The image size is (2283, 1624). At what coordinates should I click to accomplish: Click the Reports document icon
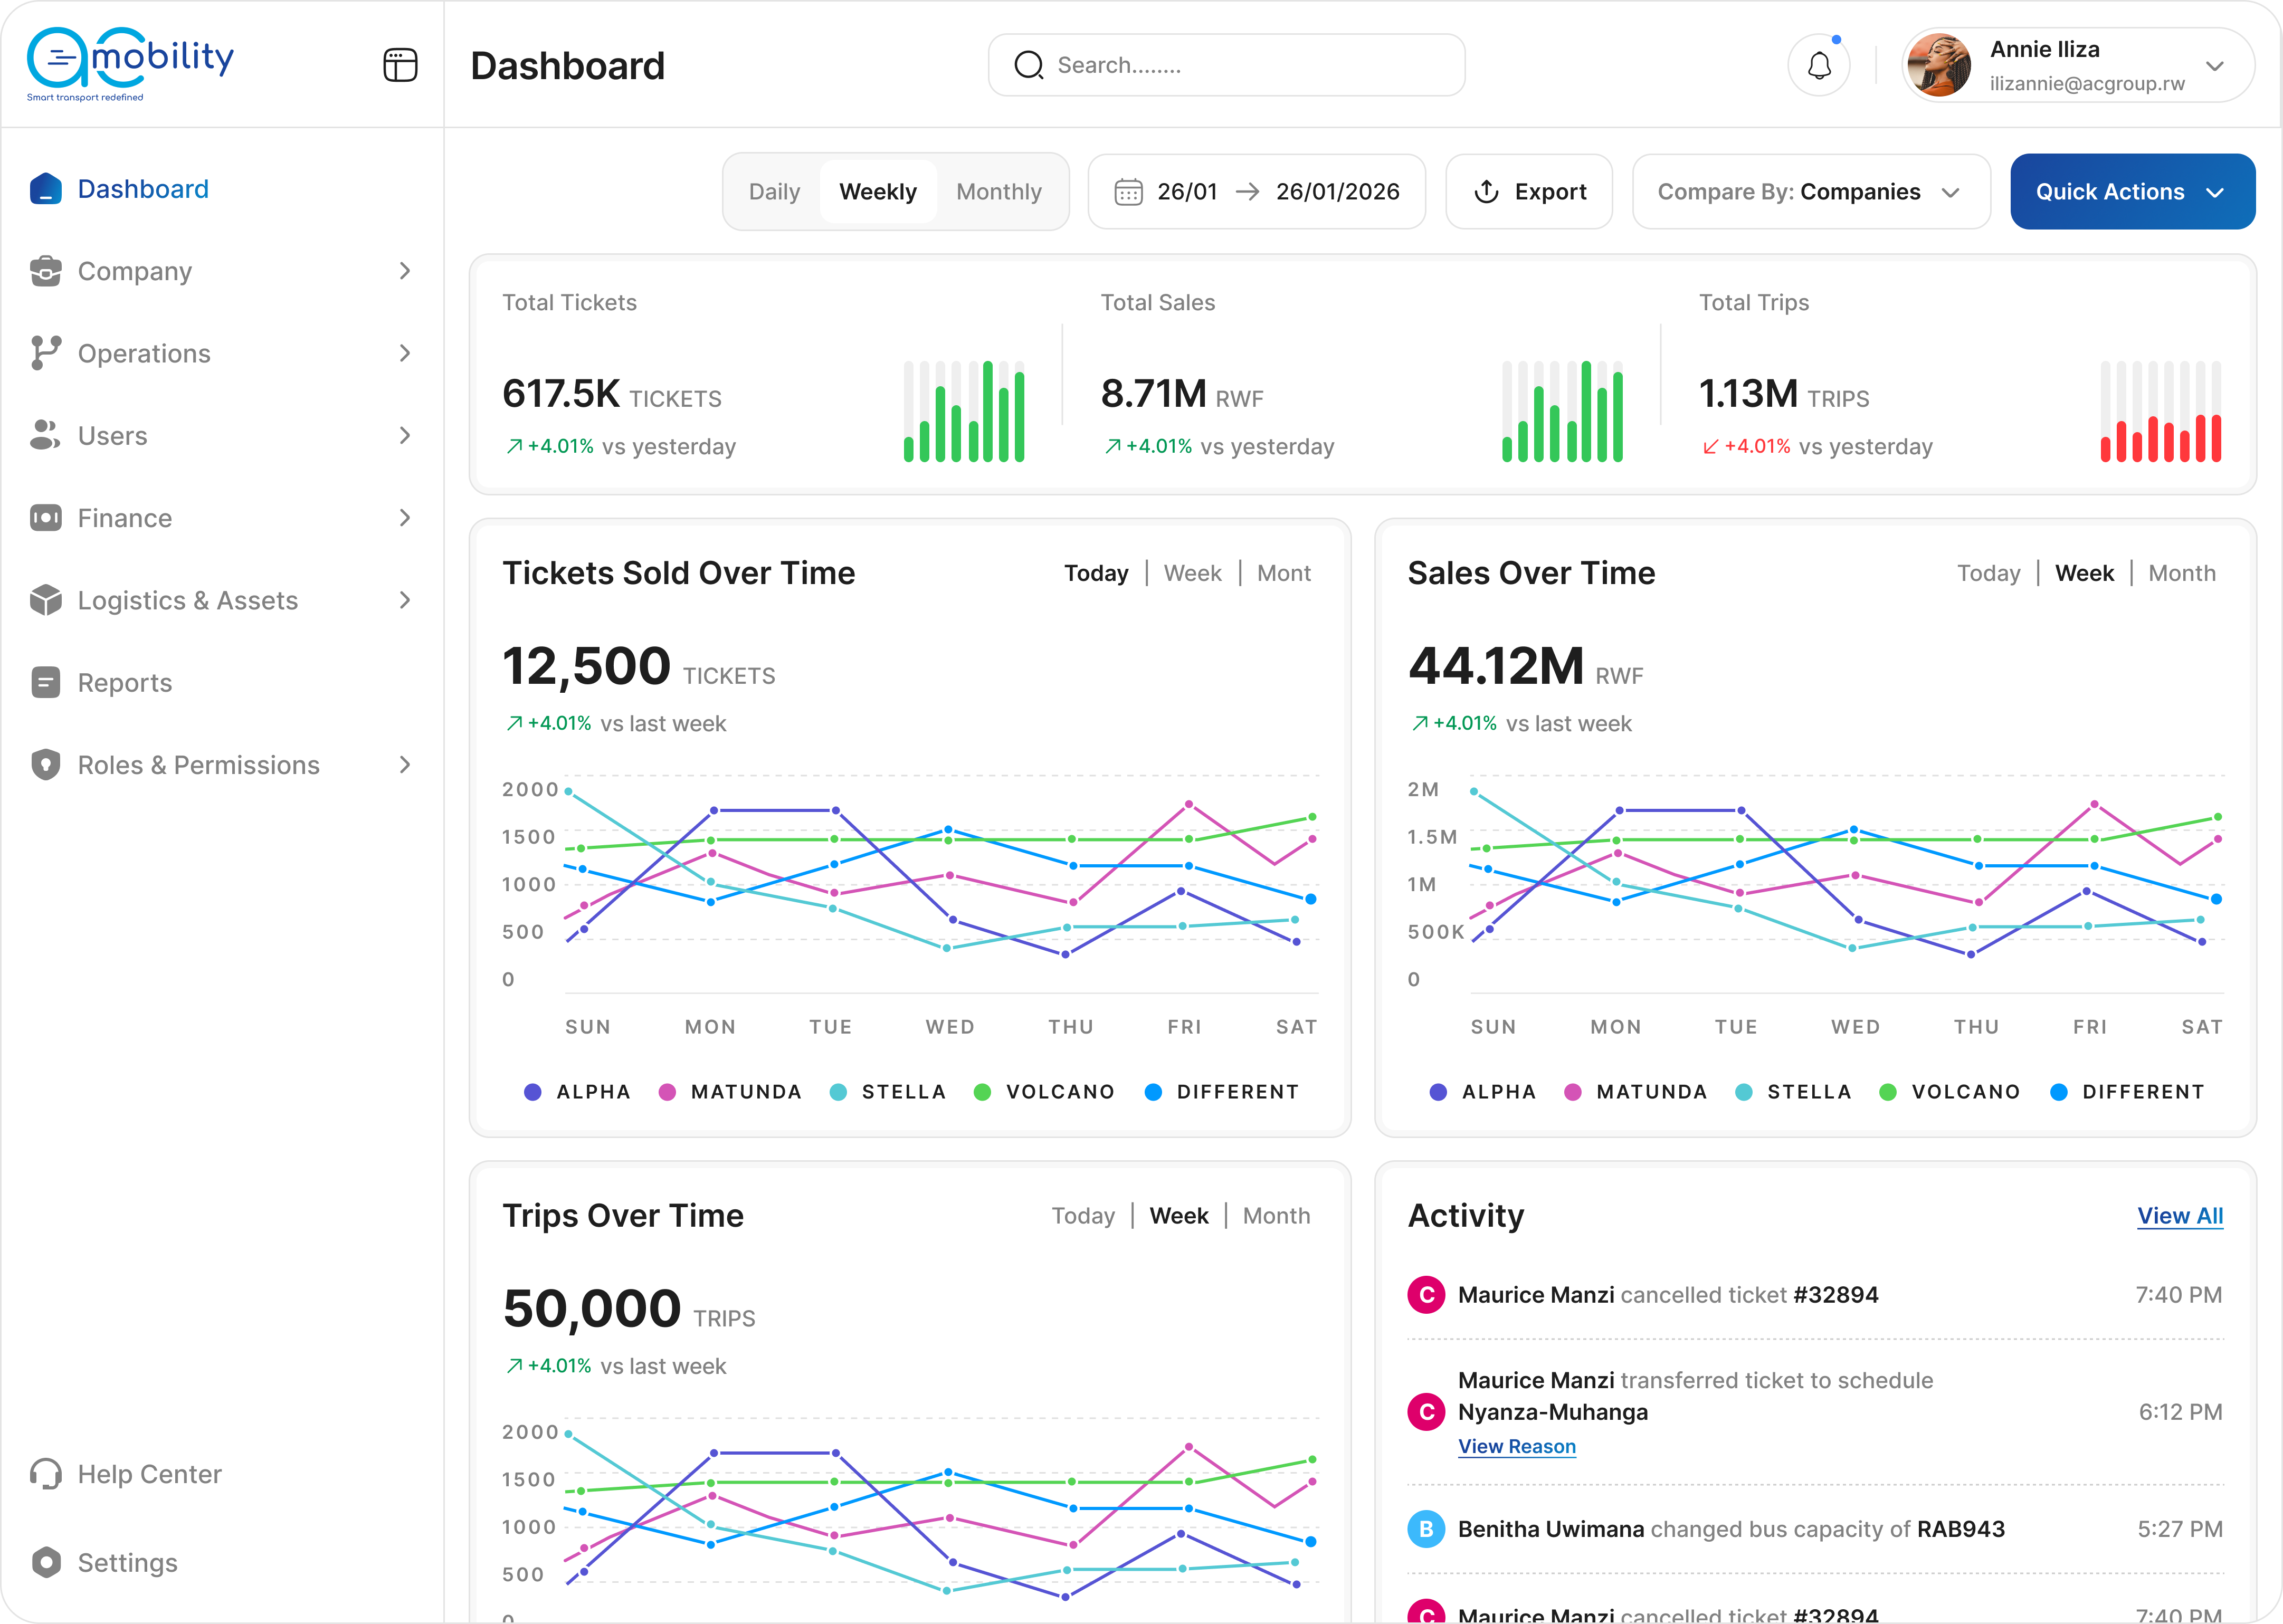pos(46,682)
